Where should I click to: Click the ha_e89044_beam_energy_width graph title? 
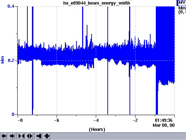coord(97,3)
